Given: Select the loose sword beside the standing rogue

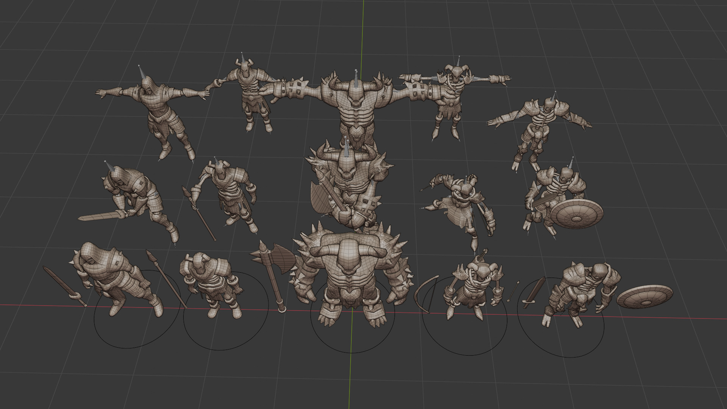Looking at the screenshot, I should tap(64, 286).
